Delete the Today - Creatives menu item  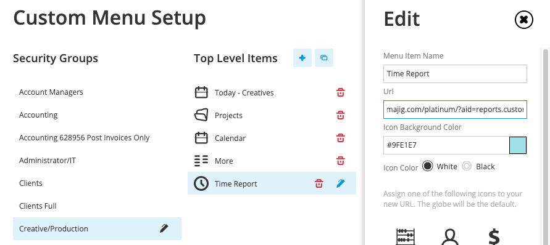340,92
